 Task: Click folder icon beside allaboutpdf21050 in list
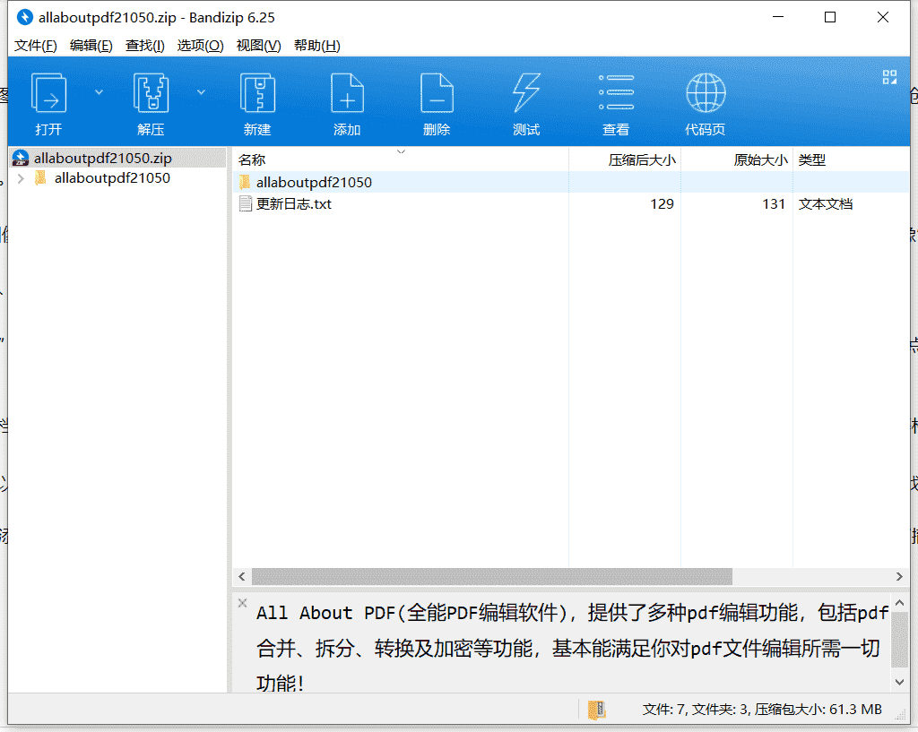[x=246, y=182]
